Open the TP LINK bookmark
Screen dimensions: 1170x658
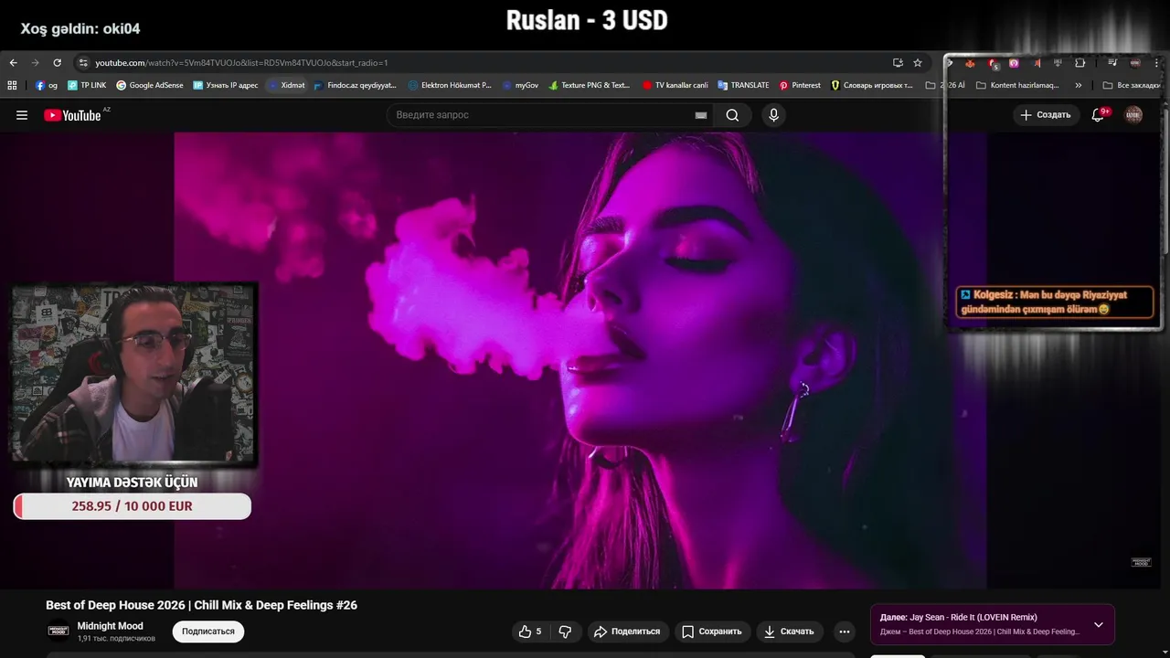coord(87,85)
